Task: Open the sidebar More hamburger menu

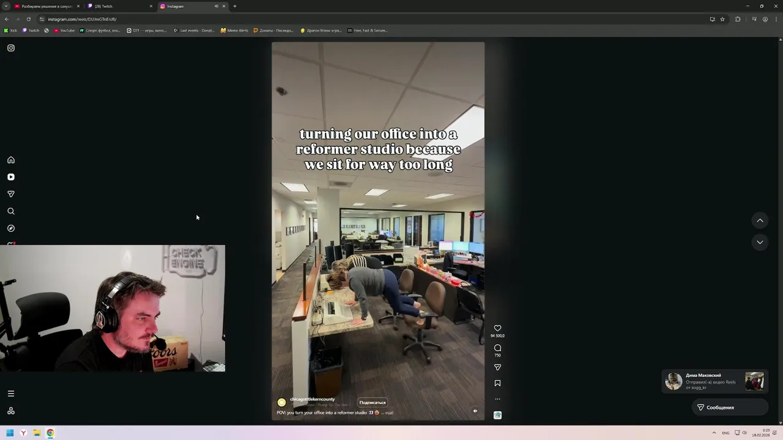Action: 11,394
